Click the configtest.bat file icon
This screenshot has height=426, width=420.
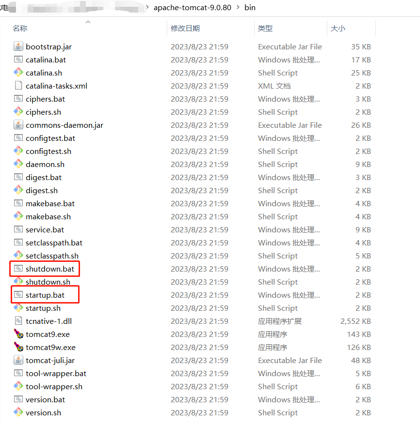(18, 138)
